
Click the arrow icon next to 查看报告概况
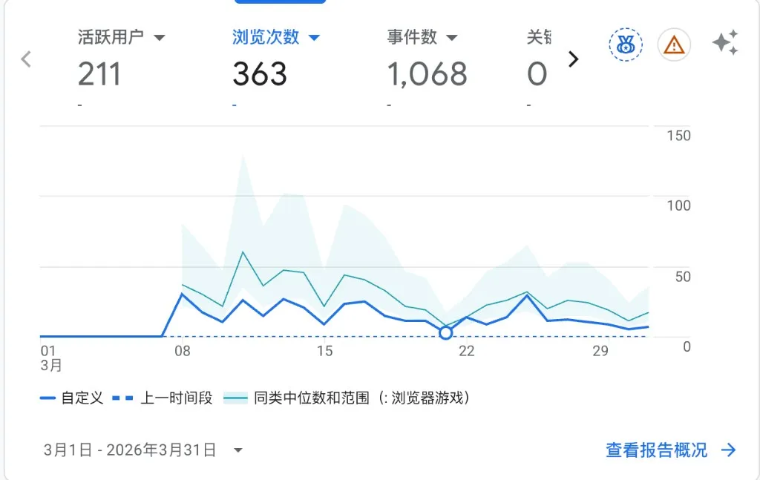(727, 450)
